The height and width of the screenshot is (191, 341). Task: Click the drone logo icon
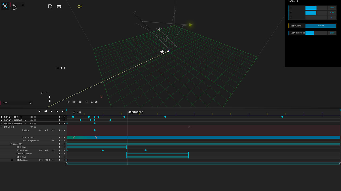(5, 6)
